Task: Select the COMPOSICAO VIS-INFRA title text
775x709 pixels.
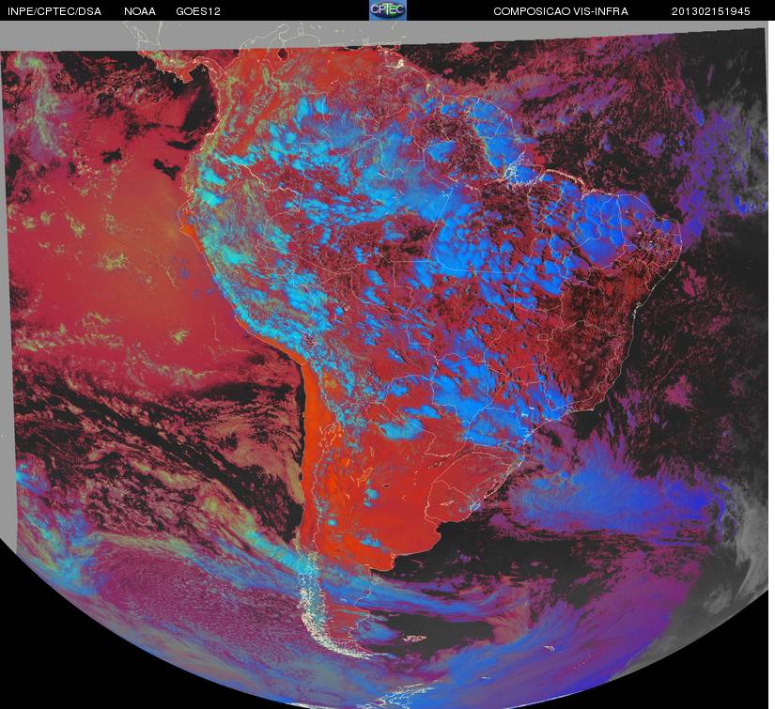Action: click(561, 11)
